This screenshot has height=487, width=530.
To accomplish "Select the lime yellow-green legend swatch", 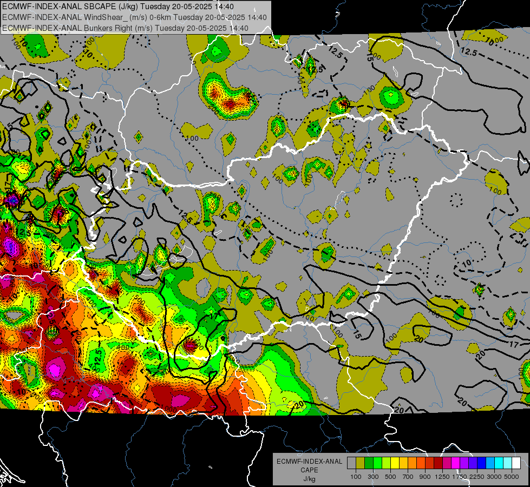I will point(387,463).
